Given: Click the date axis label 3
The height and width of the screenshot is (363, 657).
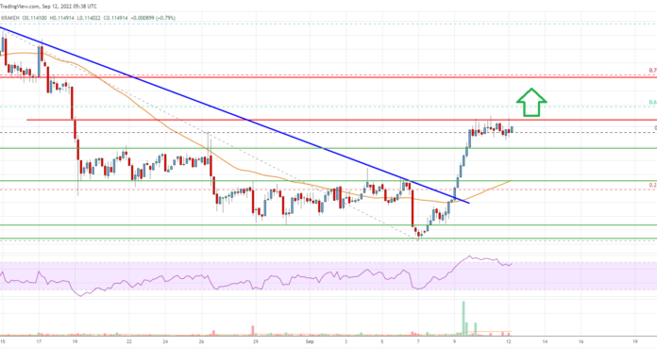Looking at the screenshot, I should [x=346, y=341].
